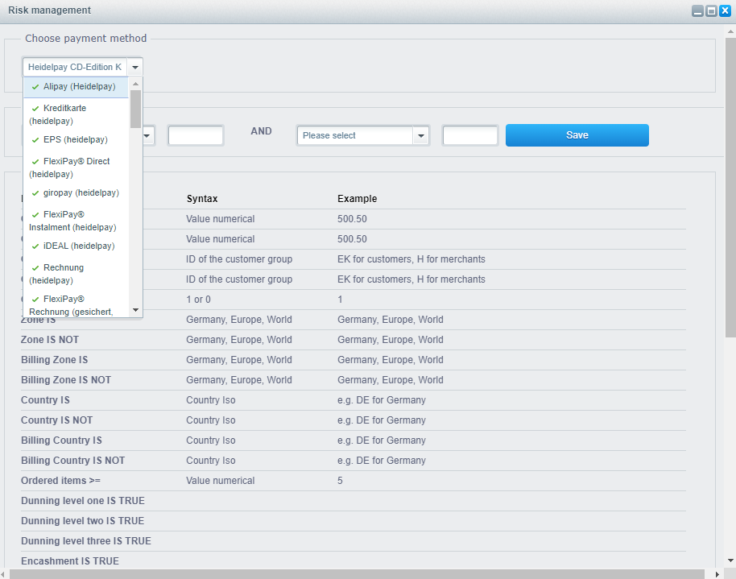Click the window vertical scrollbar thumb

point(730,188)
